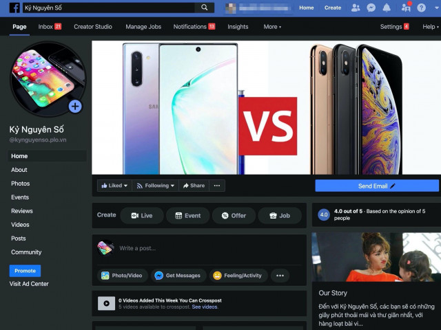Select Home in left sidebar
This screenshot has width=441, height=330.
pos(47,156)
